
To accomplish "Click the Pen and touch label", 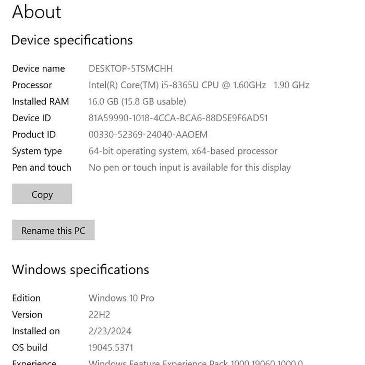I will [x=41, y=168].
